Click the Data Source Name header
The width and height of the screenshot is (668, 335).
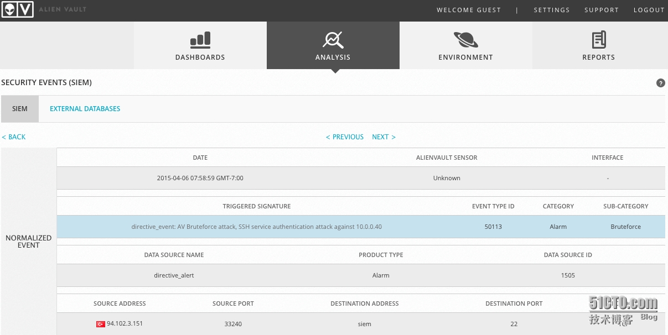[x=174, y=255]
